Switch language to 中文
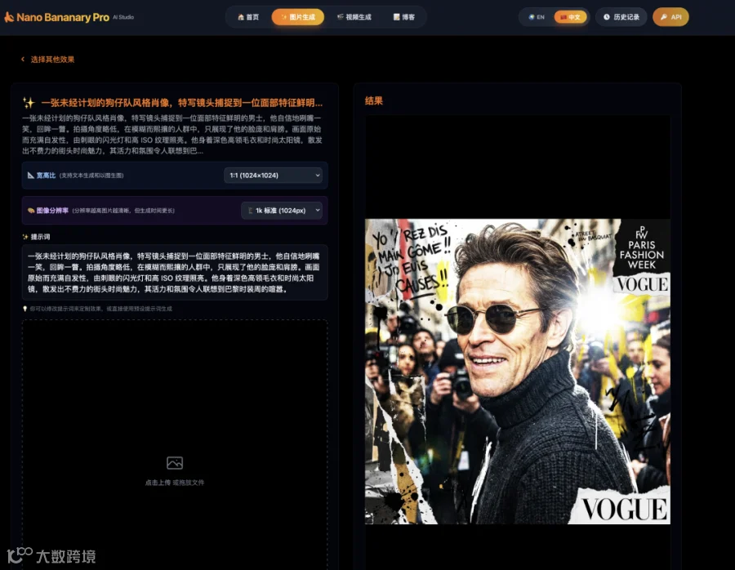 tap(570, 17)
